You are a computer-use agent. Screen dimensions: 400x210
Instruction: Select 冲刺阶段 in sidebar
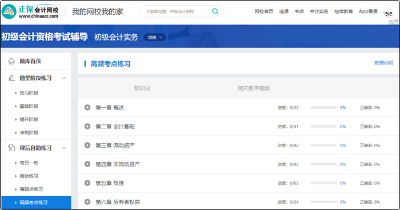point(29,132)
